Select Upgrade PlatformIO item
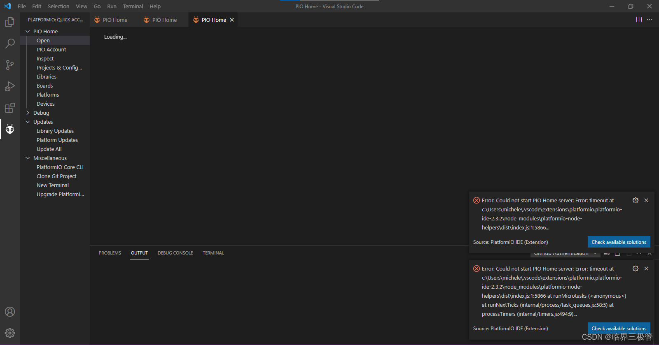The height and width of the screenshot is (345, 659). [55, 194]
